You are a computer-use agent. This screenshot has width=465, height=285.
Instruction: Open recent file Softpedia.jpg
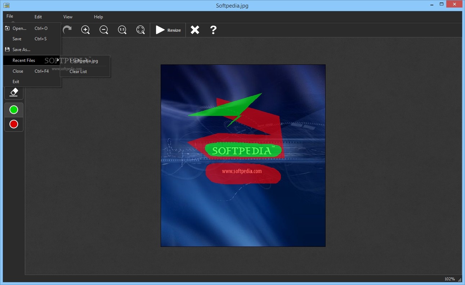pyautogui.click(x=85, y=61)
